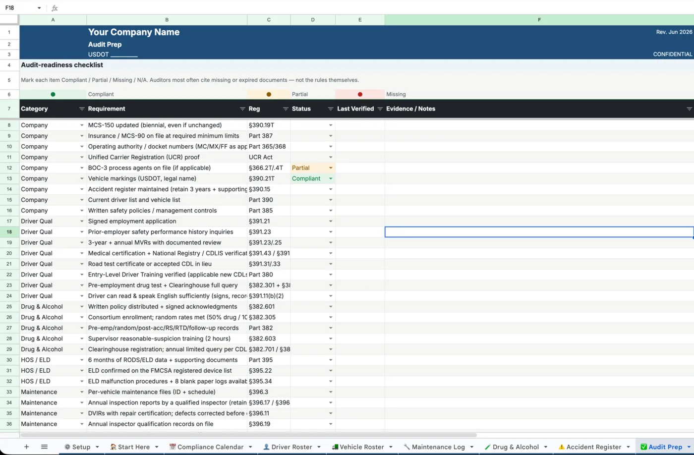Add a new sheet with the plus icon
This screenshot has height=455, width=694.
26,447
